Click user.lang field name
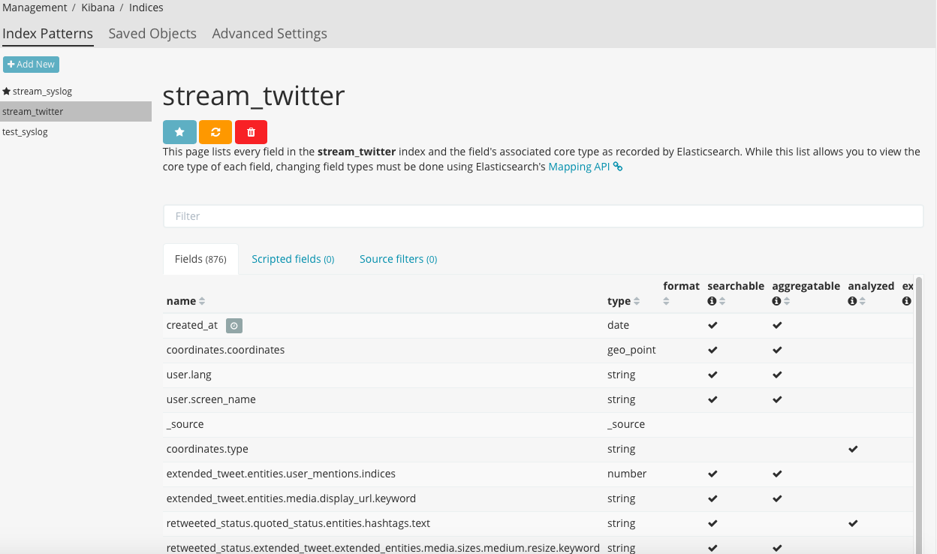Screen dimensions: 937x554 tap(189, 375)
